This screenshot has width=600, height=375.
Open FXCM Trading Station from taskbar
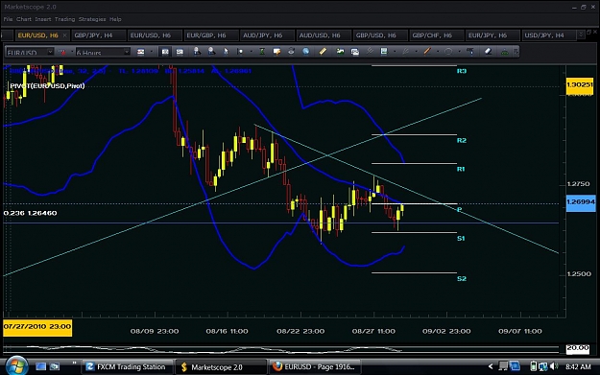(x=127, y=367)
